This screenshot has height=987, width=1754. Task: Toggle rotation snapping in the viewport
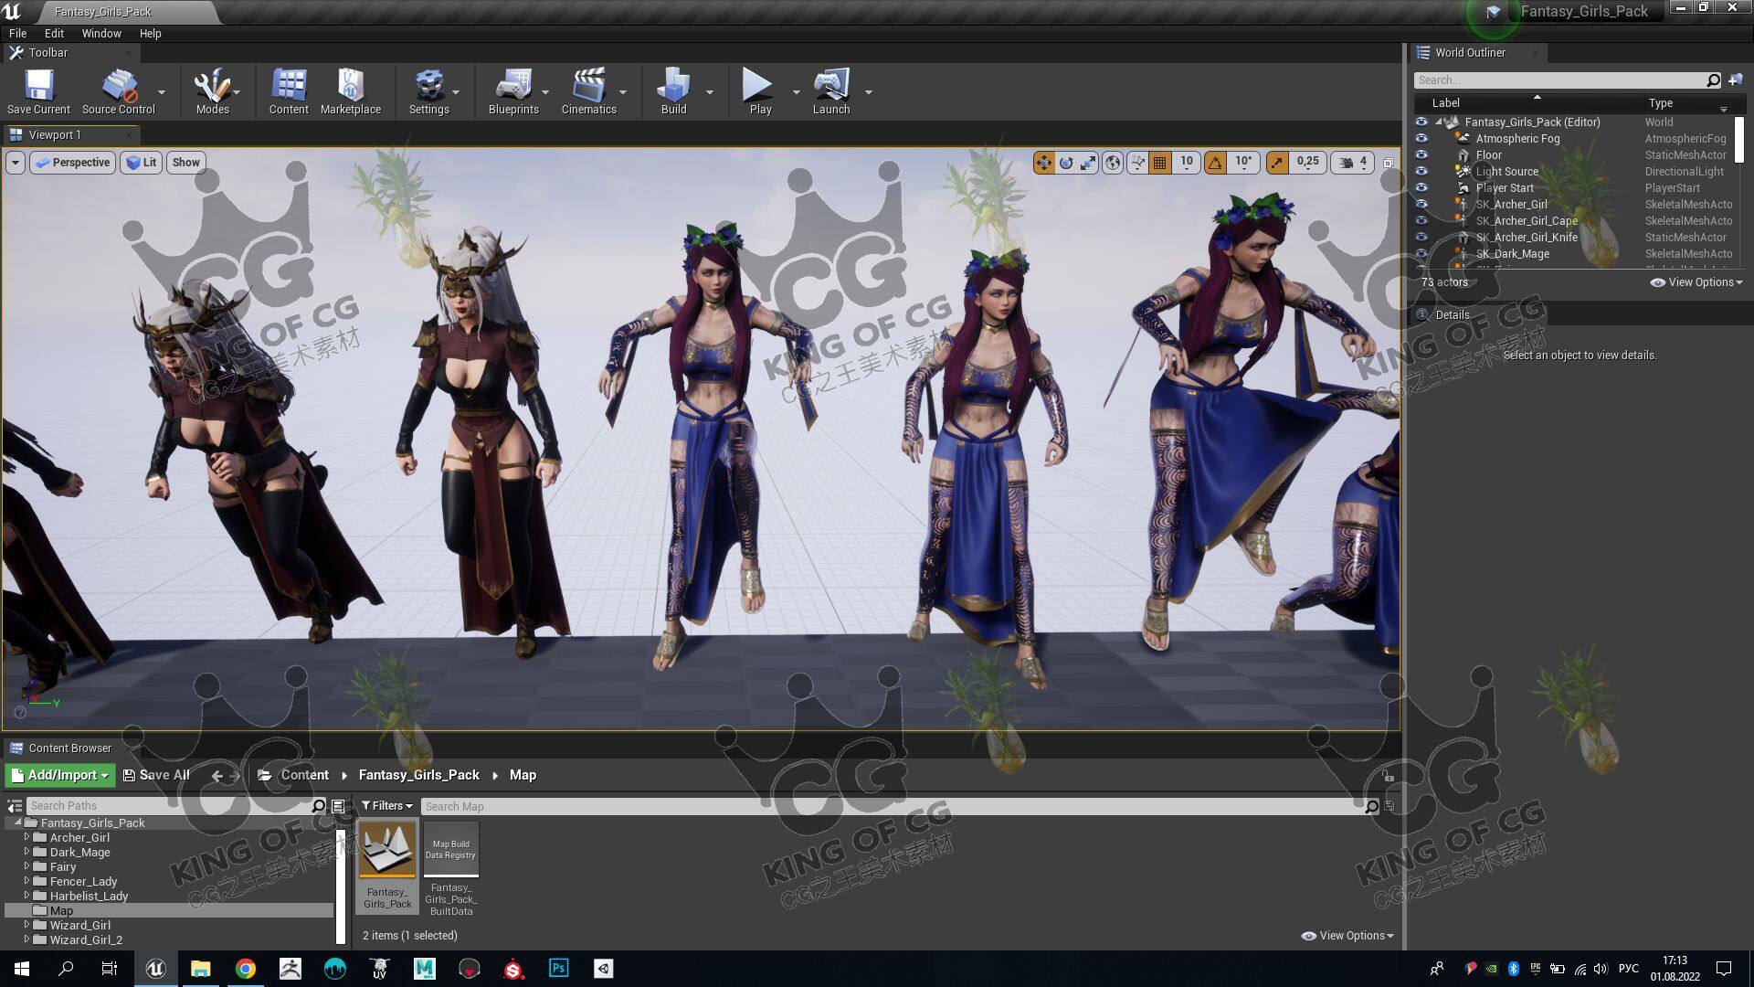point(1215,163)
